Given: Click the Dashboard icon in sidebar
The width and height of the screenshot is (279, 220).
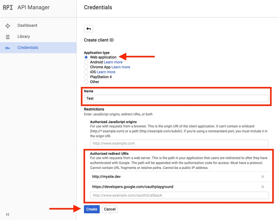Looking at the screenshot, I should (x=8, y=26).
